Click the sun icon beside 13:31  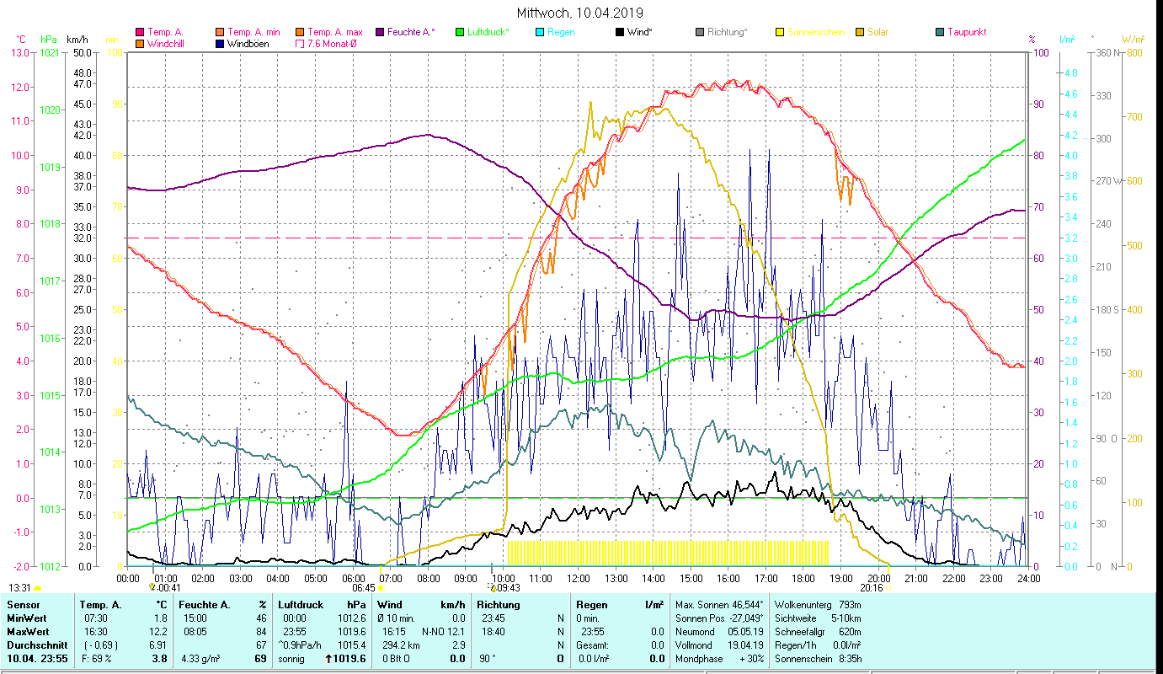[x=37, y=588]
